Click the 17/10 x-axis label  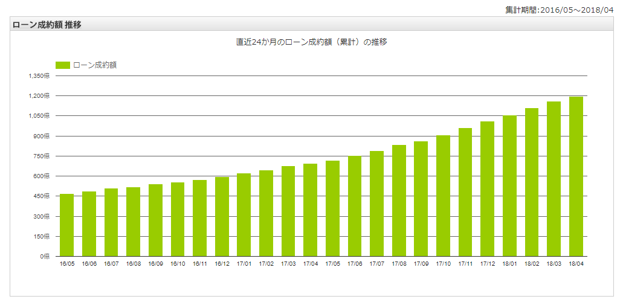point(443,264)
